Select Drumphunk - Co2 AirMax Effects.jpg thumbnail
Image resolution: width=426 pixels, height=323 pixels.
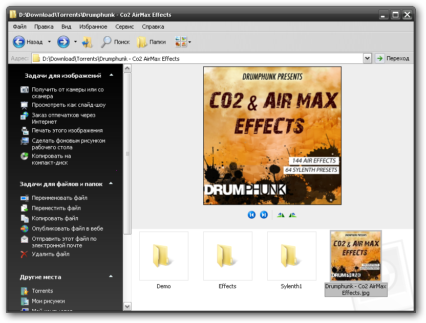point(356,256)
